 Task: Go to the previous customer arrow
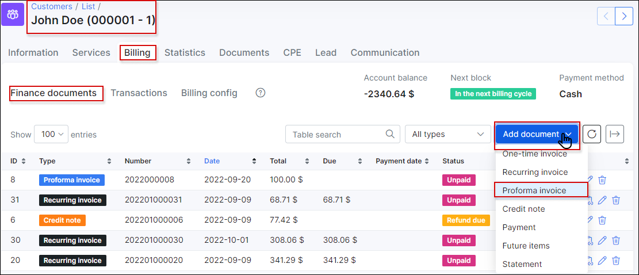606,16
